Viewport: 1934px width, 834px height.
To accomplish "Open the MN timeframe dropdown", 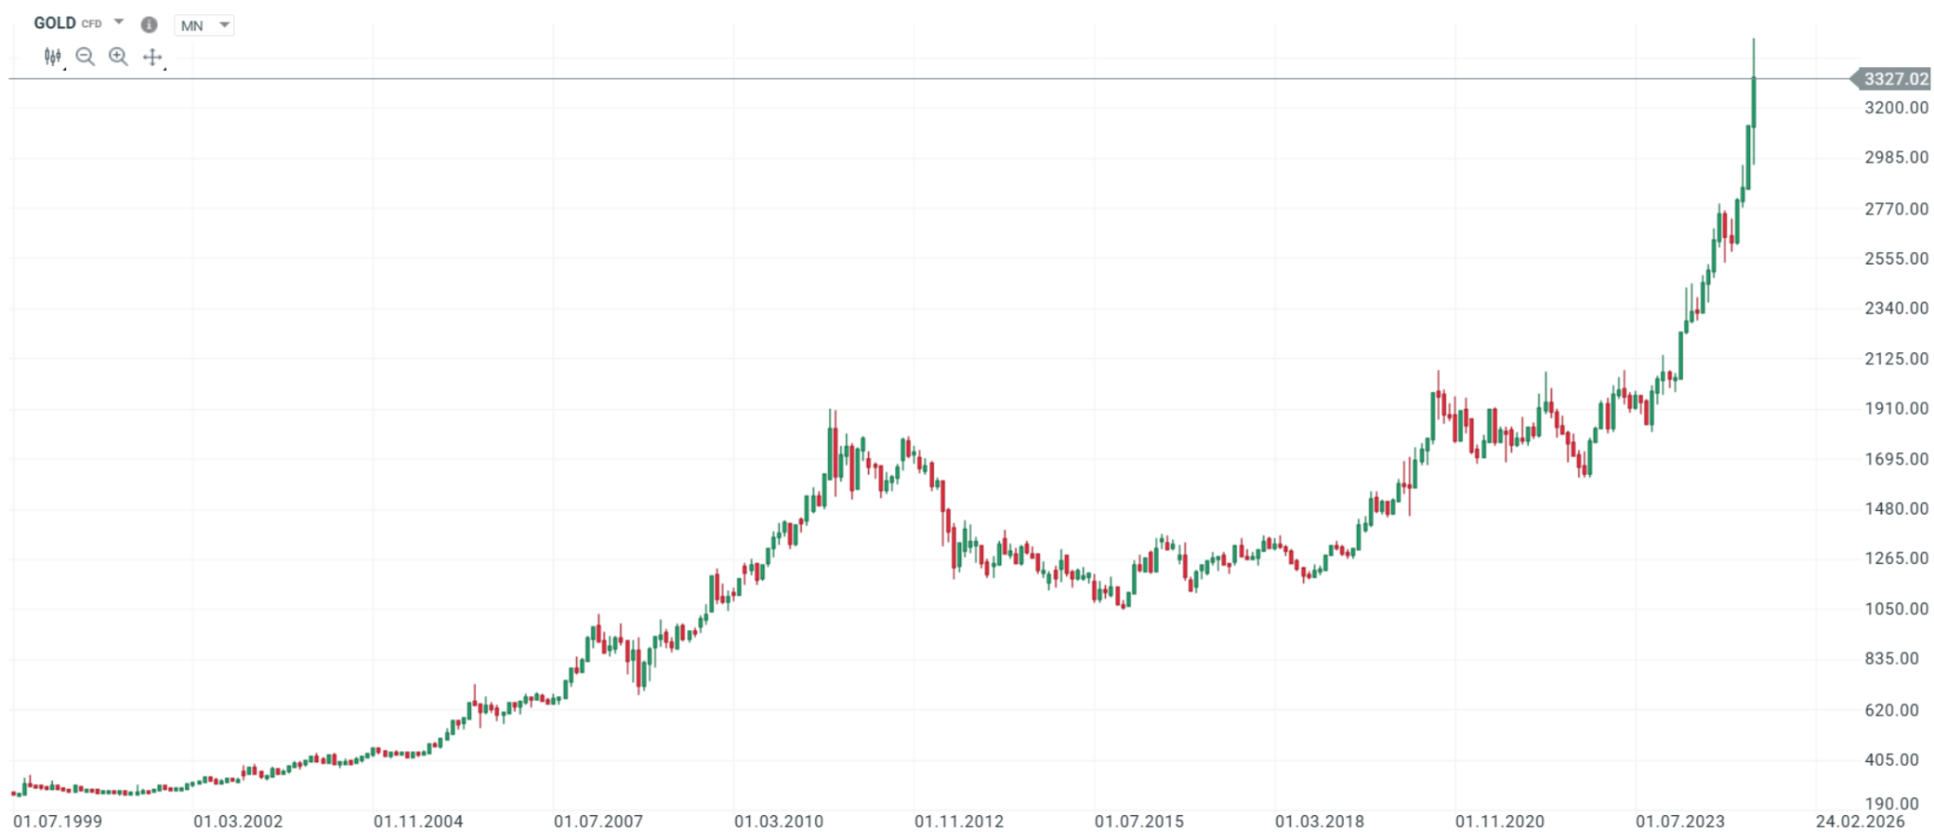I will pos(204,26).
